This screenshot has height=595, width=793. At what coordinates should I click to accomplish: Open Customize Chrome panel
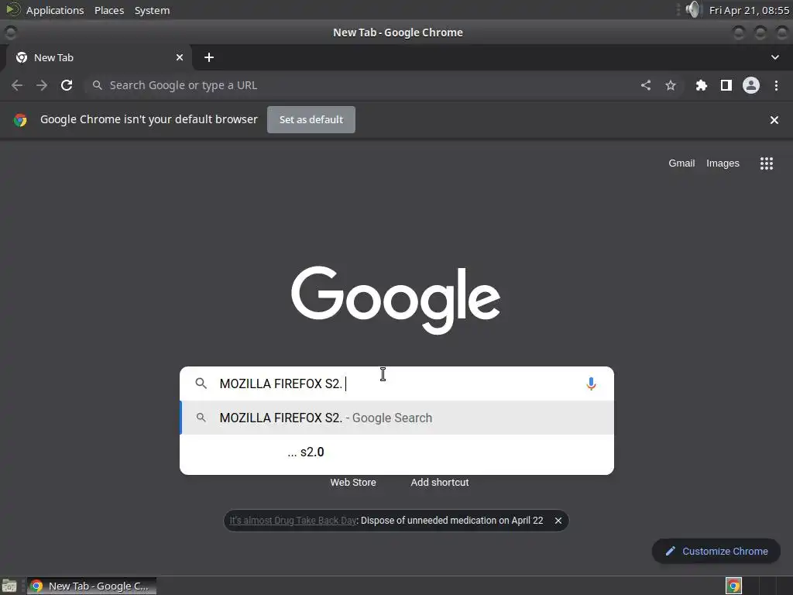click(x=716, y=552)
